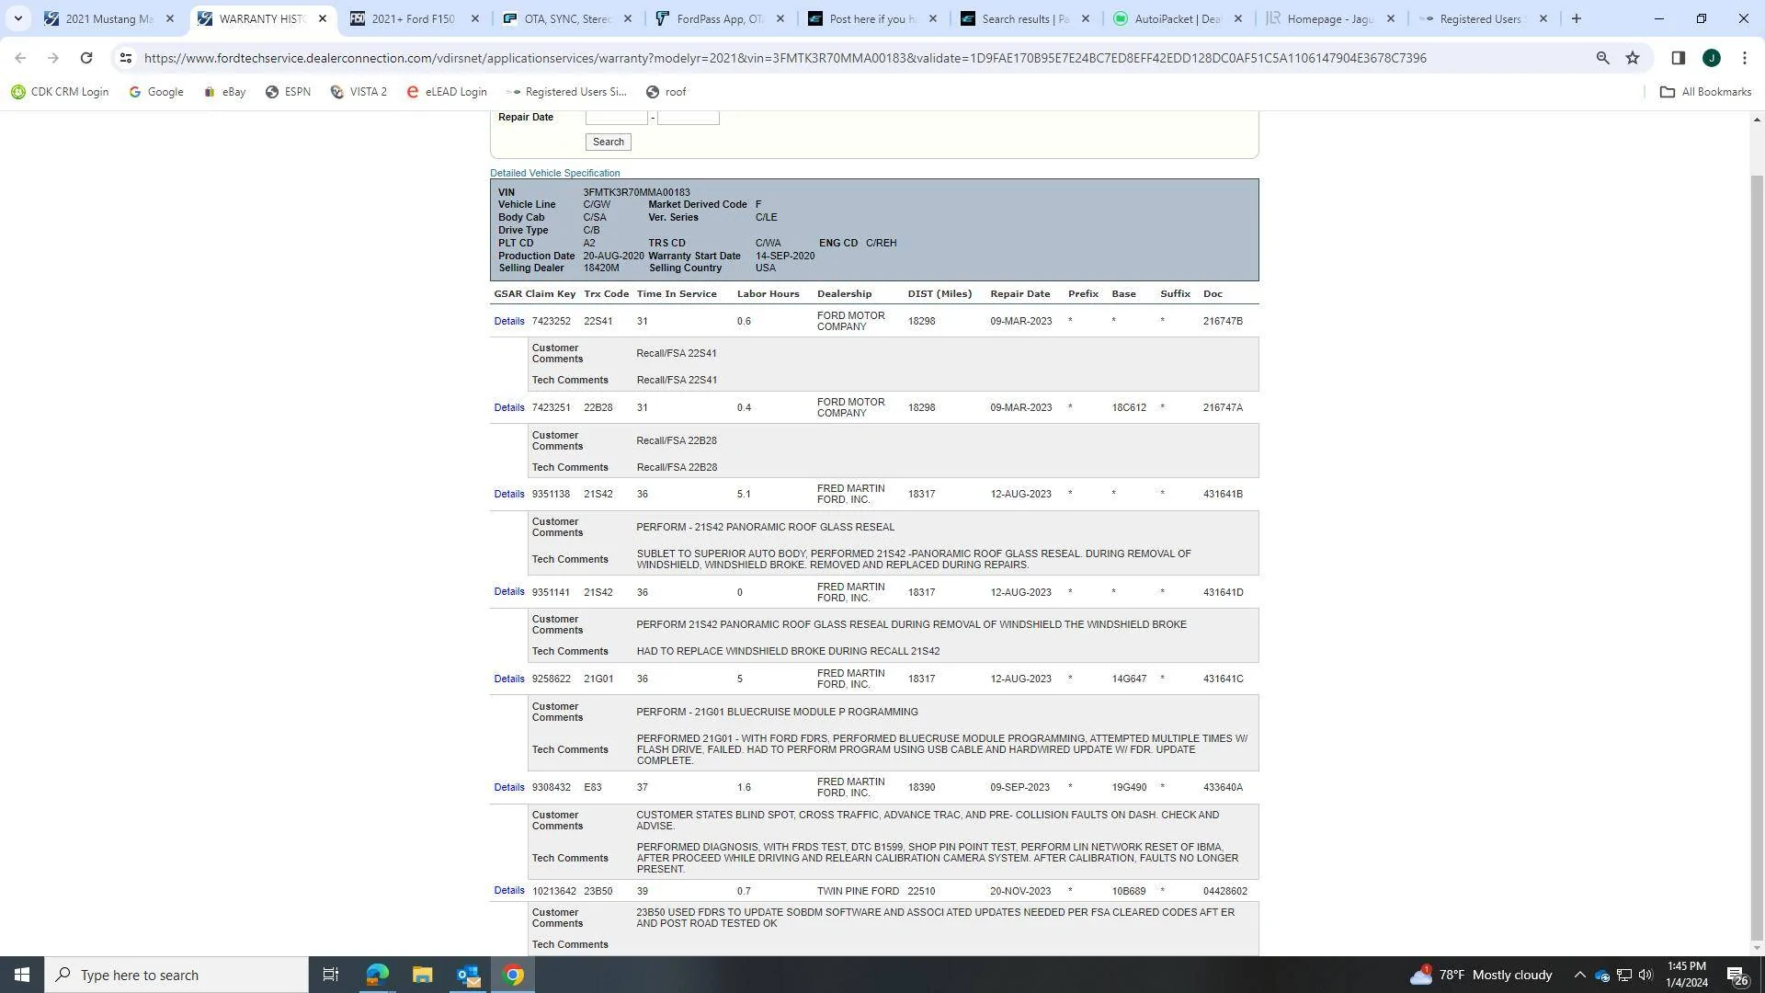This screenshot has width=1765, height=993.
Task: View site information icon in address bar
Action: 126,58
